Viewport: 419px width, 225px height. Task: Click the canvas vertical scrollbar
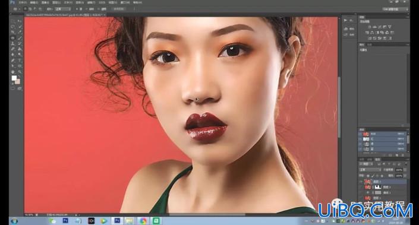coord(339,107)
